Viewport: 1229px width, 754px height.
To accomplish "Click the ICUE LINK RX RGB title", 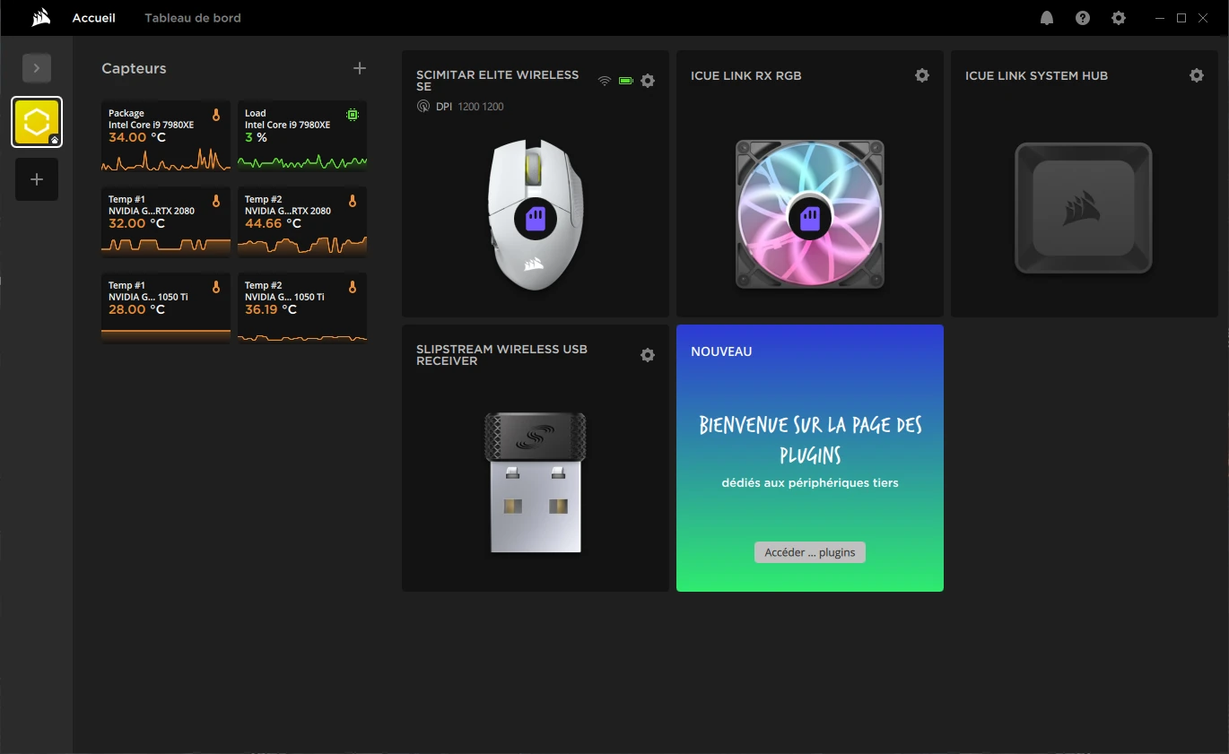I will coord(745,76).
